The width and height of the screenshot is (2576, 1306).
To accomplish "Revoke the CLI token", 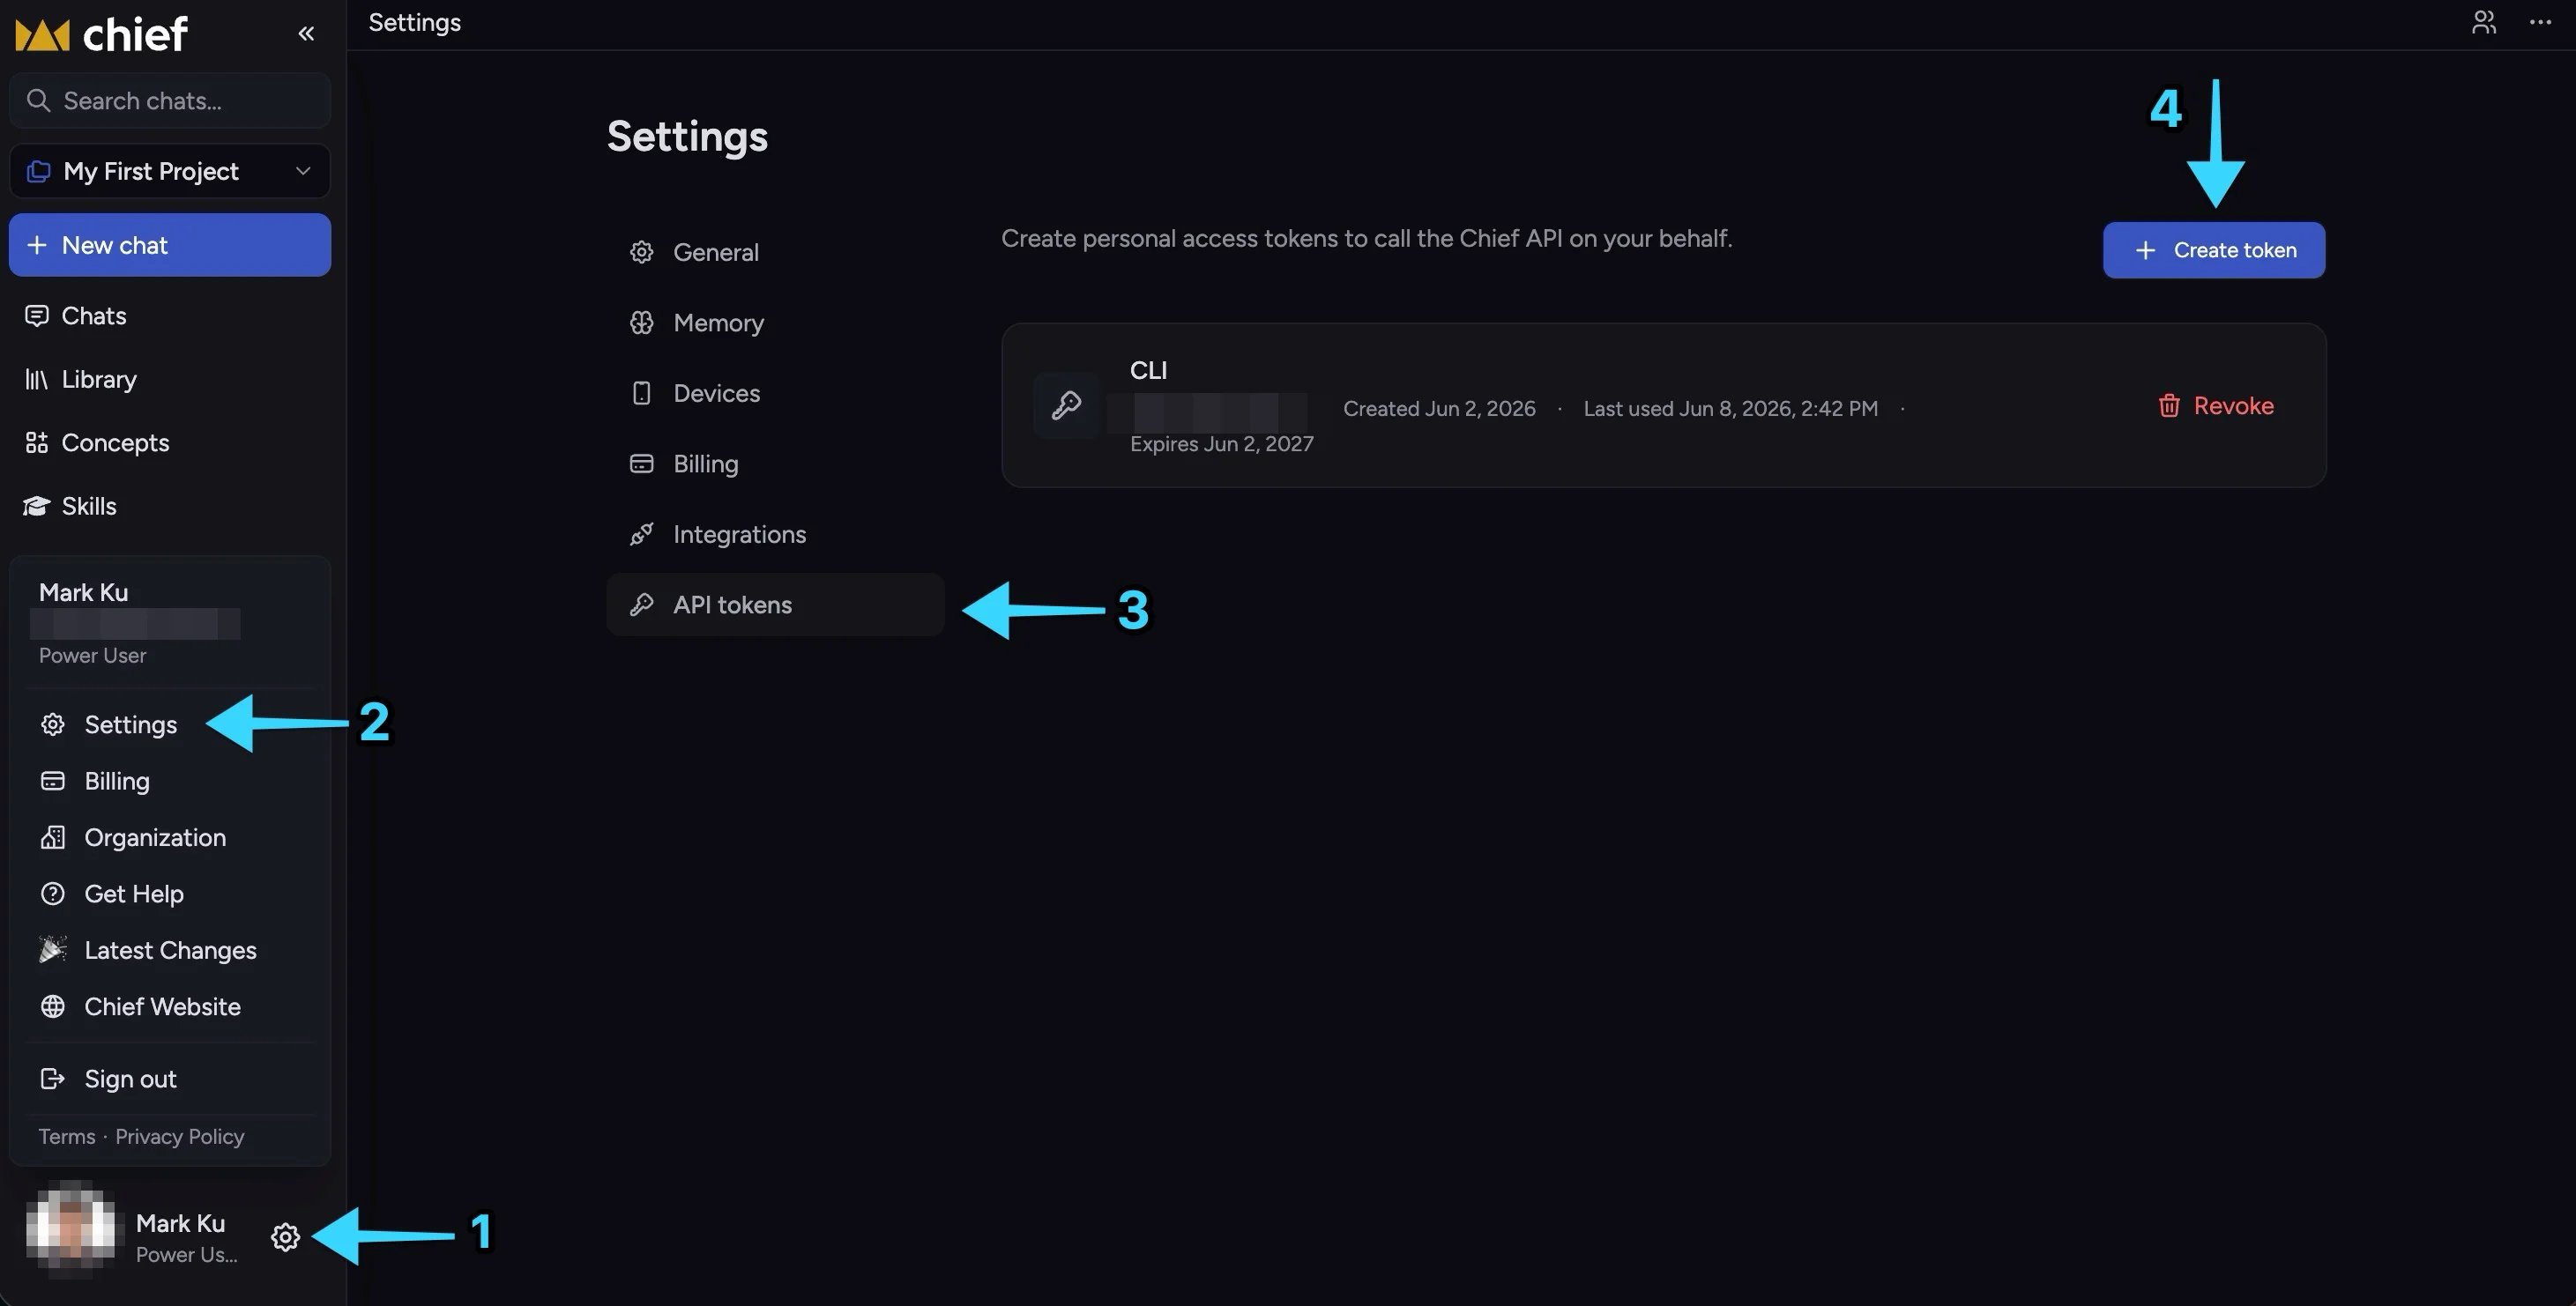I will (2216, 405).
